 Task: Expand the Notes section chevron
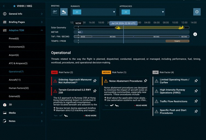point(42,121)
